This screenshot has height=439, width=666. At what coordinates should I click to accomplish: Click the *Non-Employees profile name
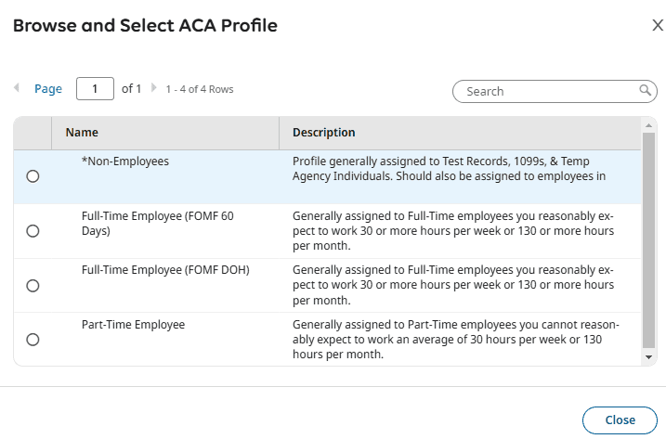[x=125, y=161]
